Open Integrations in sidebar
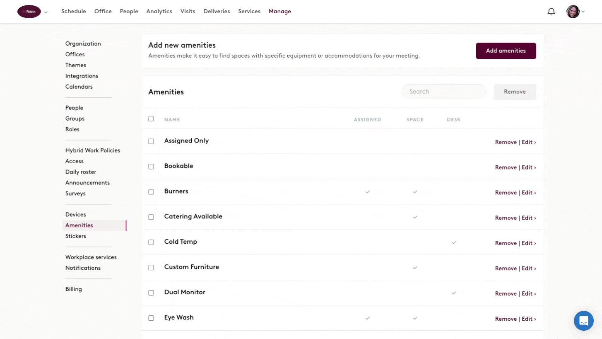The image size is (602, 339). (82, 76)
